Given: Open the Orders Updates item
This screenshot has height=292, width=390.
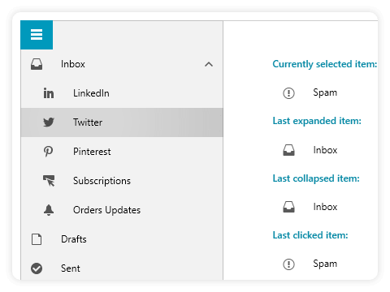Looking at the screenshot, I should (122, 210).
